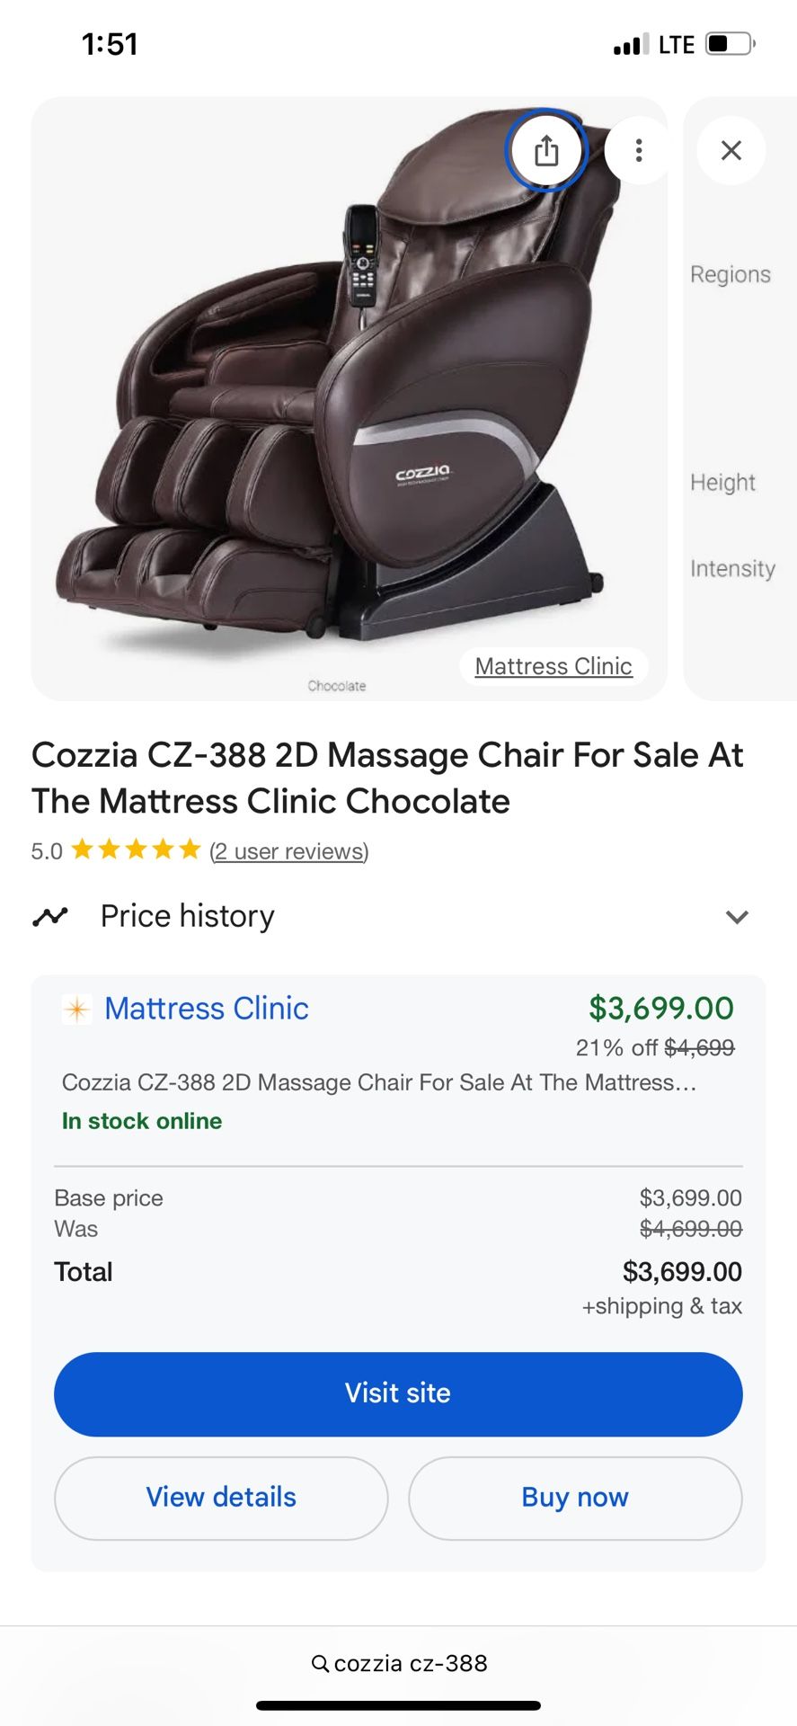Image resolution: width=797 pixels, height=1726 pixels.
Task: Tap the Mattress Clinic star badge icon
Action: coord(76,1009)
